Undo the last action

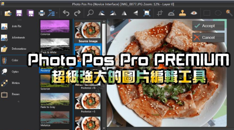66,13
